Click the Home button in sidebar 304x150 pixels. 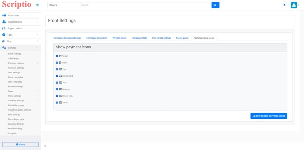20,145
